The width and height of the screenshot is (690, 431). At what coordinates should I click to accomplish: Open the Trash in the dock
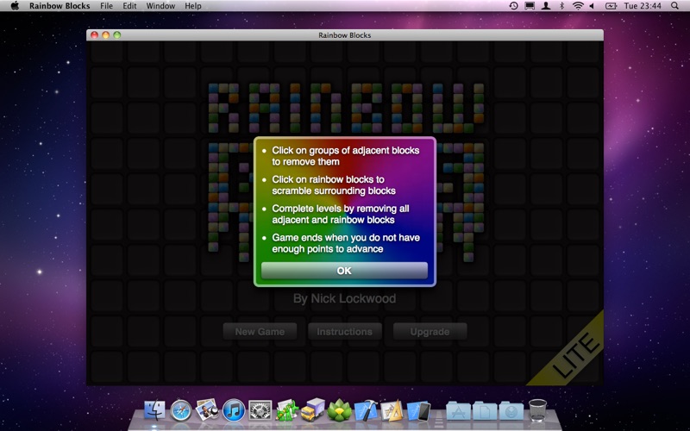(537, 410)
